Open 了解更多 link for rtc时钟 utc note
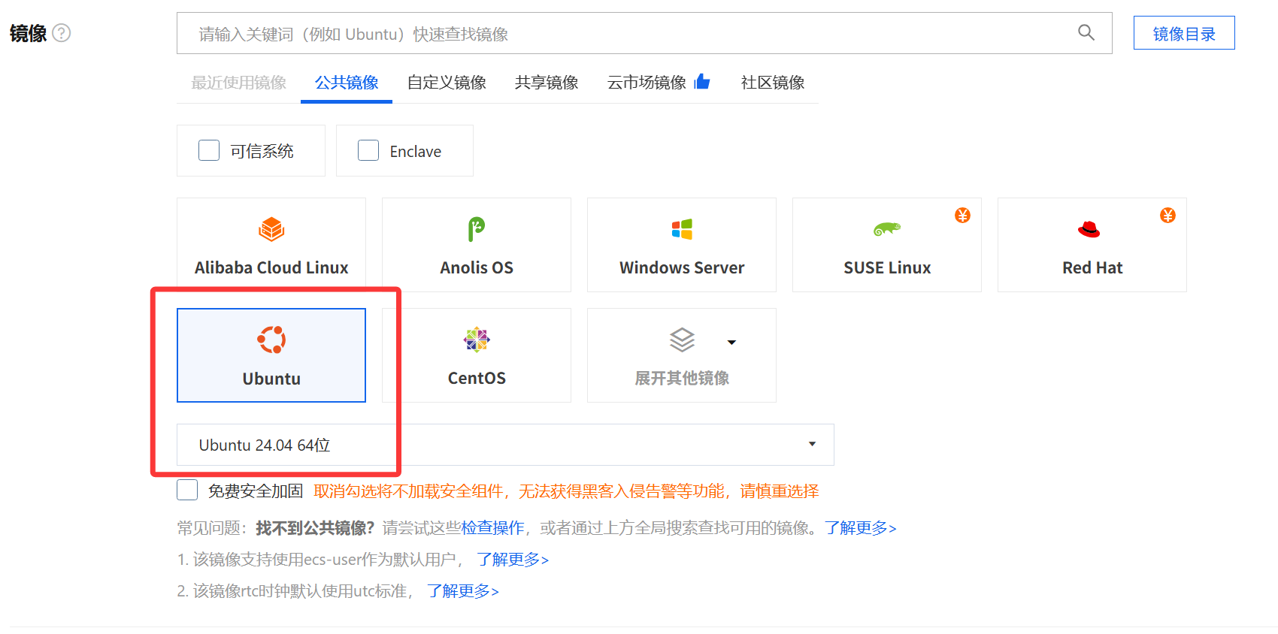Image resolution: width=1278 pixels, height=634 pixels. click(463, 591)
